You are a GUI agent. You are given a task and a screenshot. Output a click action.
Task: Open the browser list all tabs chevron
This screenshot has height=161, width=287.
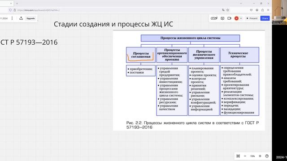coord(241,3)
